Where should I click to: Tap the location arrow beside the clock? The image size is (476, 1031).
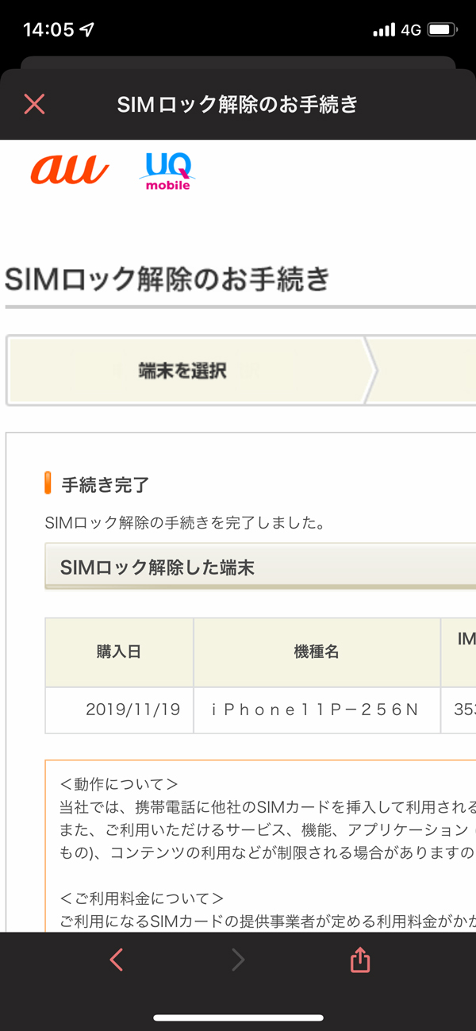[x=87, y=30]
